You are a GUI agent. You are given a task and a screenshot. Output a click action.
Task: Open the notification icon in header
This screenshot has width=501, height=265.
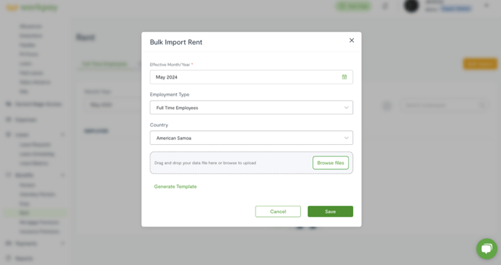[385, 6]
